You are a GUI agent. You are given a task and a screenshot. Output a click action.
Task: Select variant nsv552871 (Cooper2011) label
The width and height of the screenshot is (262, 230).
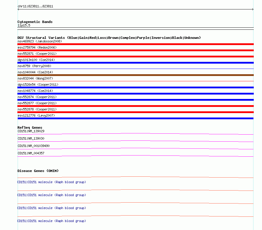pos(37,54)
